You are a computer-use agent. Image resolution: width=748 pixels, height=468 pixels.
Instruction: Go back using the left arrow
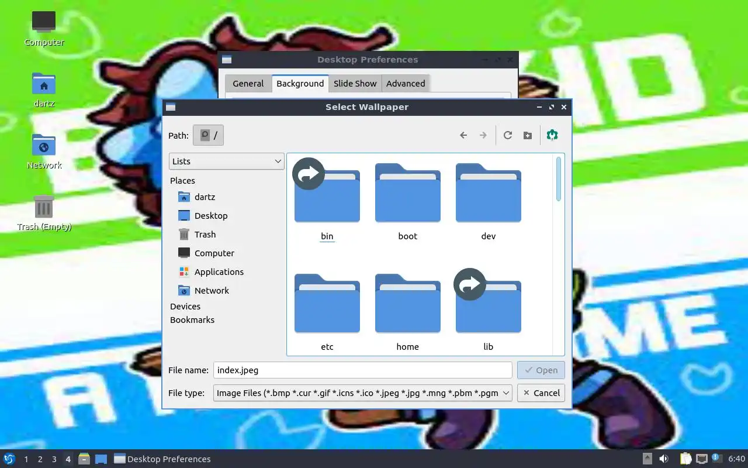pos(463,135)
